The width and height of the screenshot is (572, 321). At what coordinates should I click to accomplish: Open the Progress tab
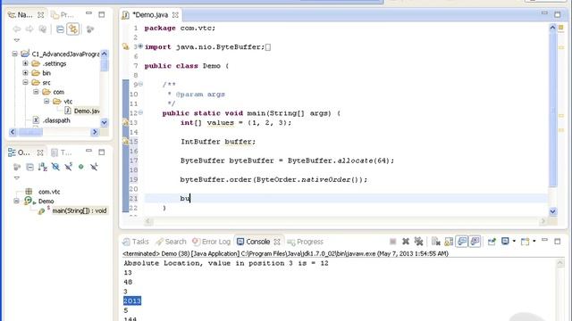[x=306, y=242]
